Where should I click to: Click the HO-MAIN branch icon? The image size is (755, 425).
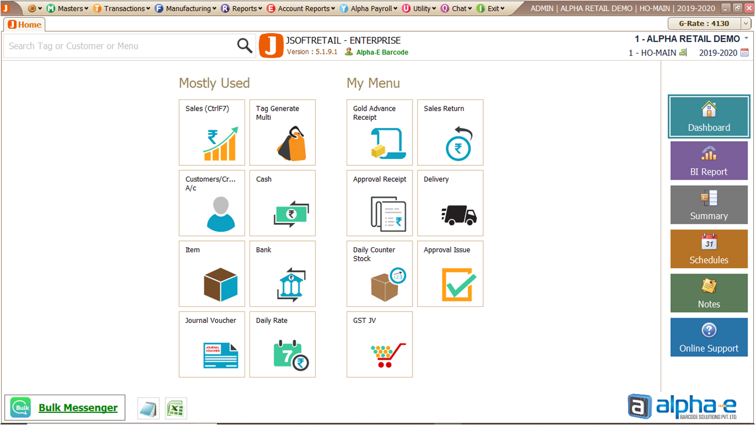pos(683,53)
